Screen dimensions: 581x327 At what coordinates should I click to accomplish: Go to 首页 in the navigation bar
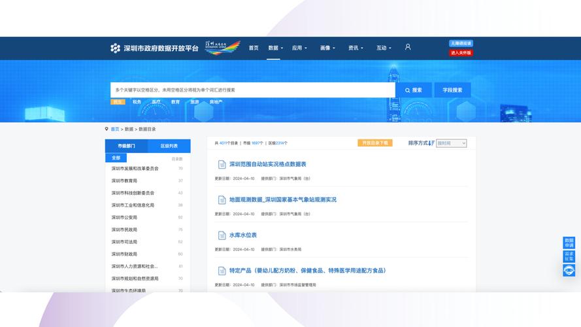tap(254, 48)
